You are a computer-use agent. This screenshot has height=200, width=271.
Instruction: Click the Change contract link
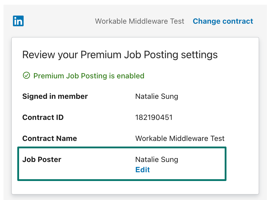[223, 21]
